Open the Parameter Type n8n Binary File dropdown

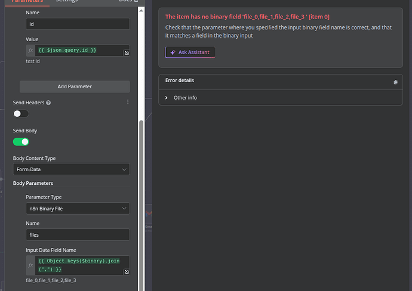pyautogui.click(x=78, y=209)
